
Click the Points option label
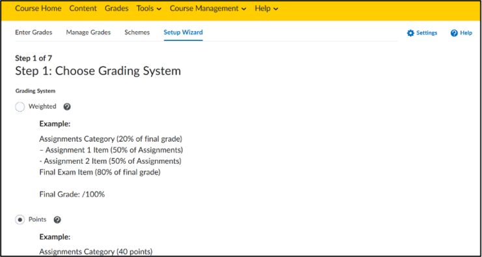click(38, 219)
